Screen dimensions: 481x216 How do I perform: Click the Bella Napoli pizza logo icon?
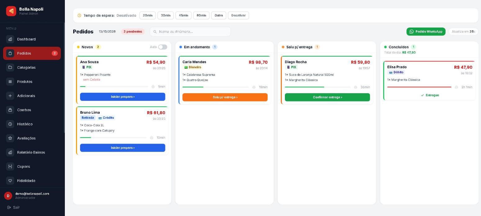11,11
